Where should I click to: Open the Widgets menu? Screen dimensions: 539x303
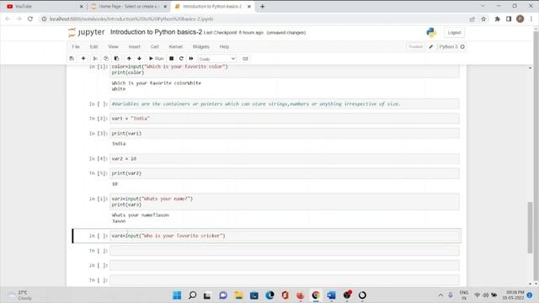[200, 47]
